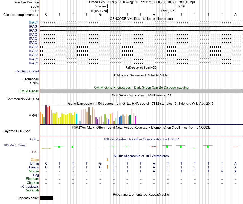The width and height of the screenshot is (243, 204).
Task: Click base C in the complement row
Action: (46, 14)
